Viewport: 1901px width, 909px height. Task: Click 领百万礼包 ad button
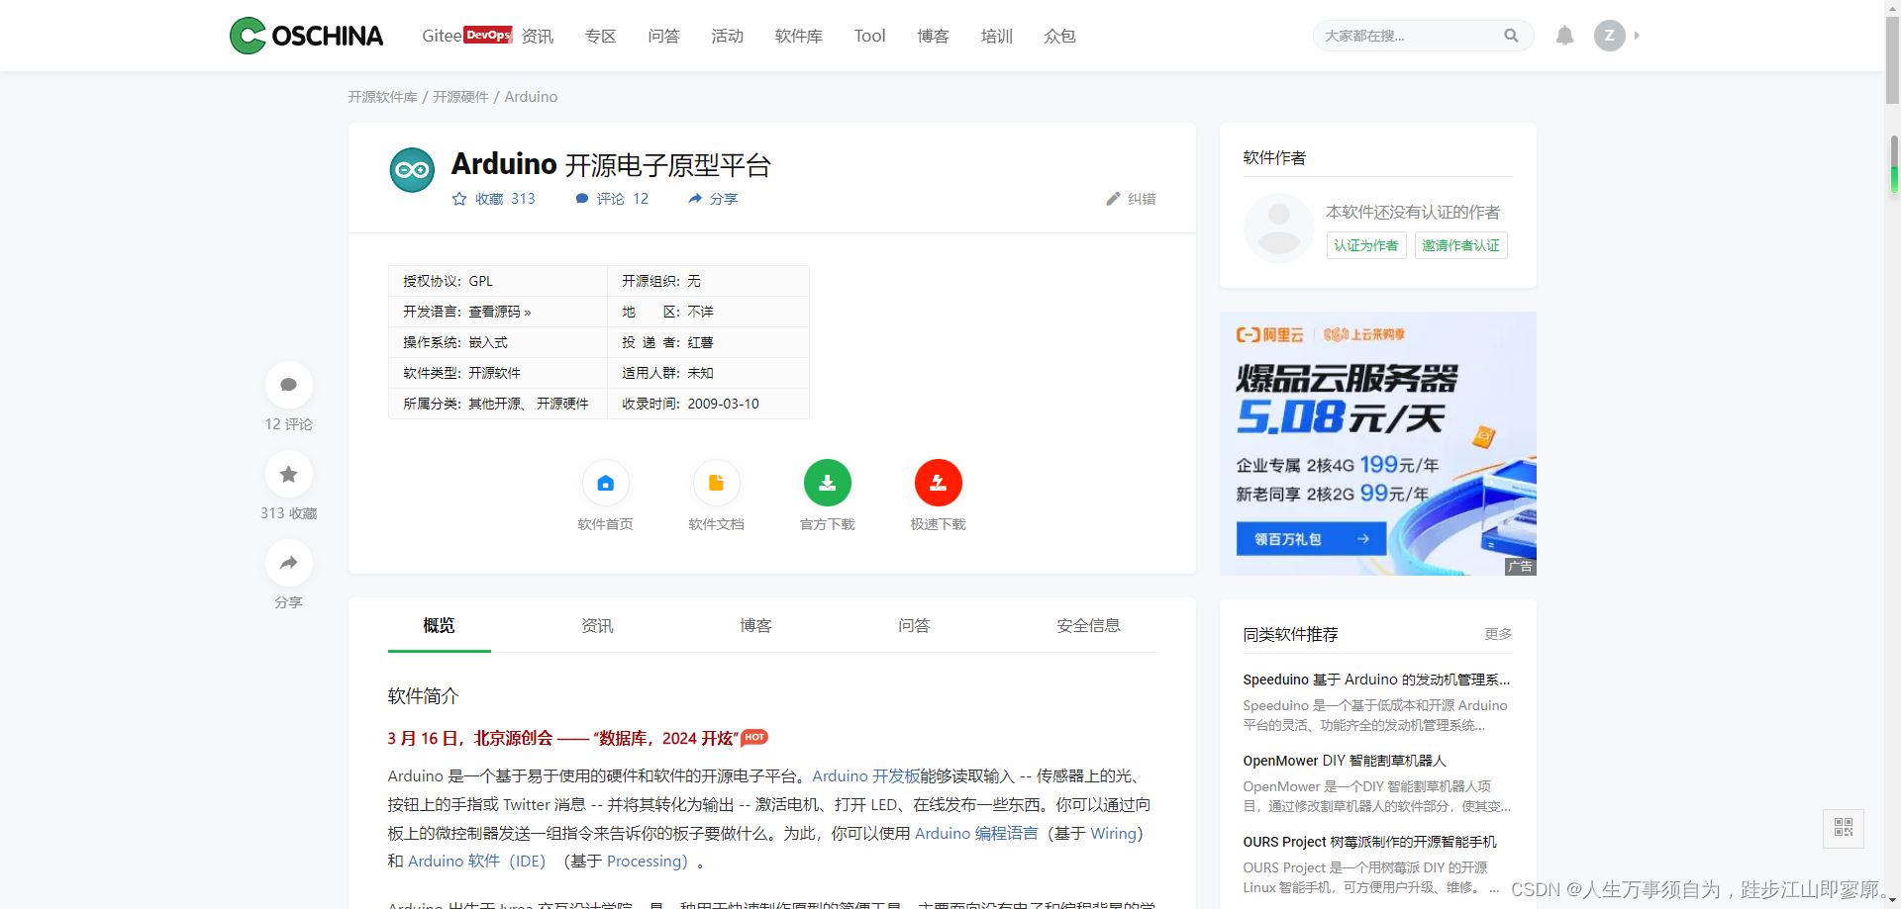1312,539
